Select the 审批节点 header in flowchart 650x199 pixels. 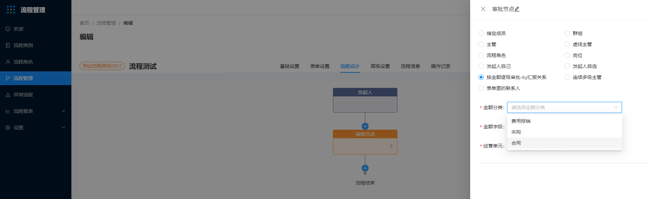point(365,134)
